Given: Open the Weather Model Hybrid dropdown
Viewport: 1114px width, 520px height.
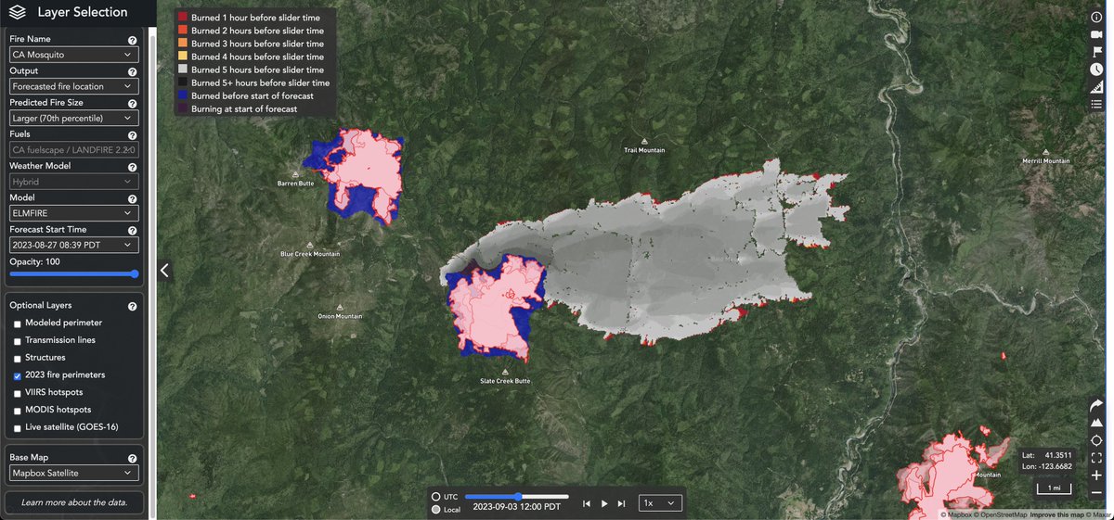Looking at the screenshot, I should coord(74,182).
